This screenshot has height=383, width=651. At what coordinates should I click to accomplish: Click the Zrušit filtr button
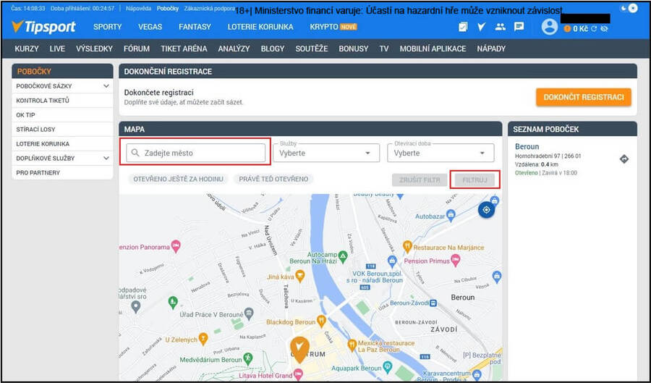(x=420, y=180)
